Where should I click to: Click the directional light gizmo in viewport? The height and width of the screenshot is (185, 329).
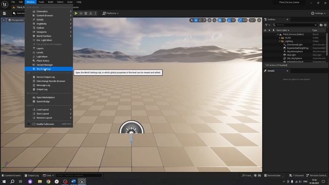pos(132,127)
